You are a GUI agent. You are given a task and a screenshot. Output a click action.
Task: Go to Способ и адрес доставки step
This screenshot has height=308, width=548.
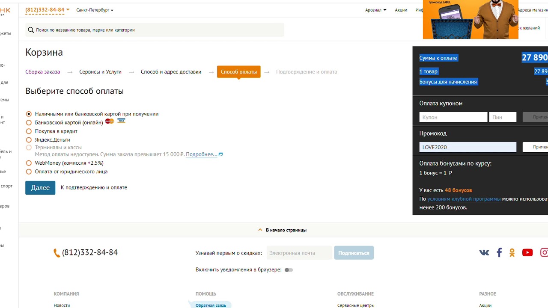pos(171,72)
